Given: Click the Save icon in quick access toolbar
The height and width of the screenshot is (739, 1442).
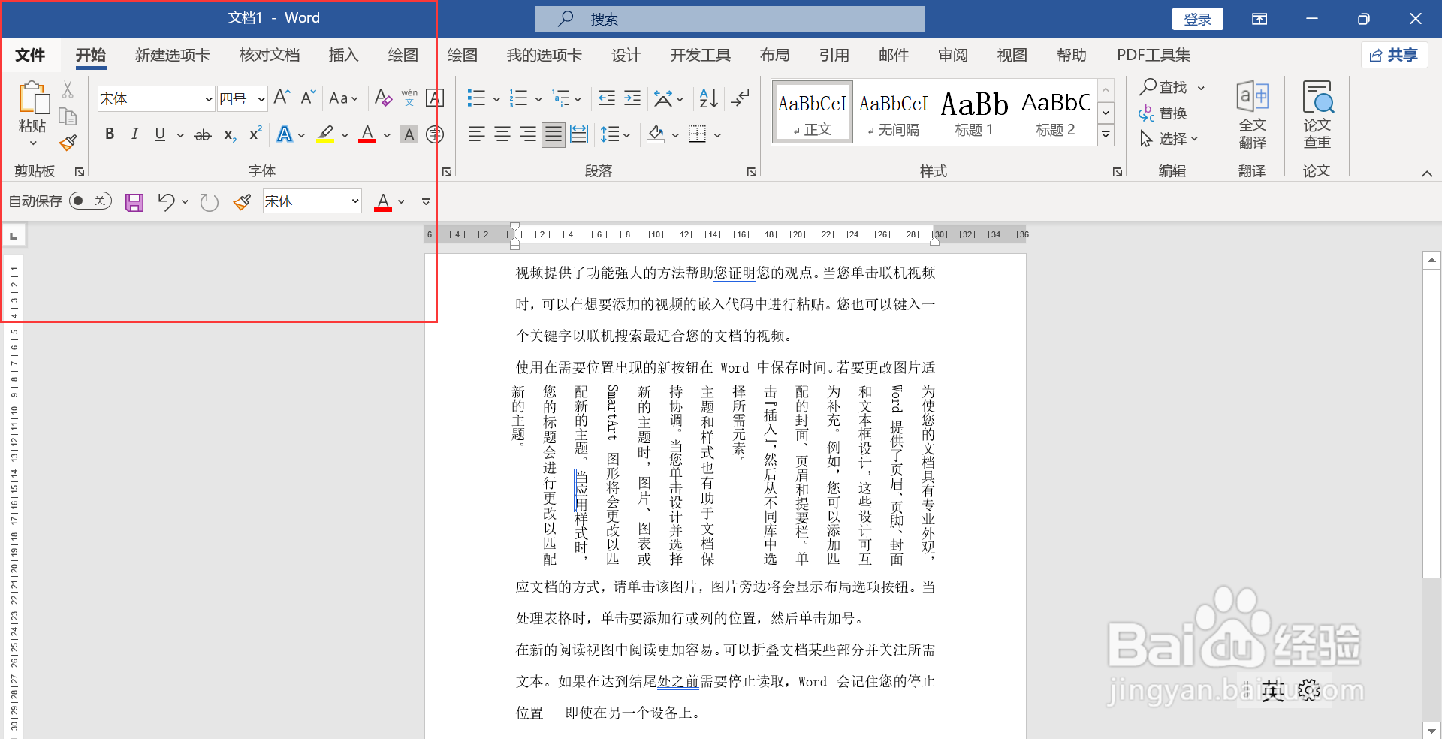Looking at the screenshot, I should (x=134, y=202).
